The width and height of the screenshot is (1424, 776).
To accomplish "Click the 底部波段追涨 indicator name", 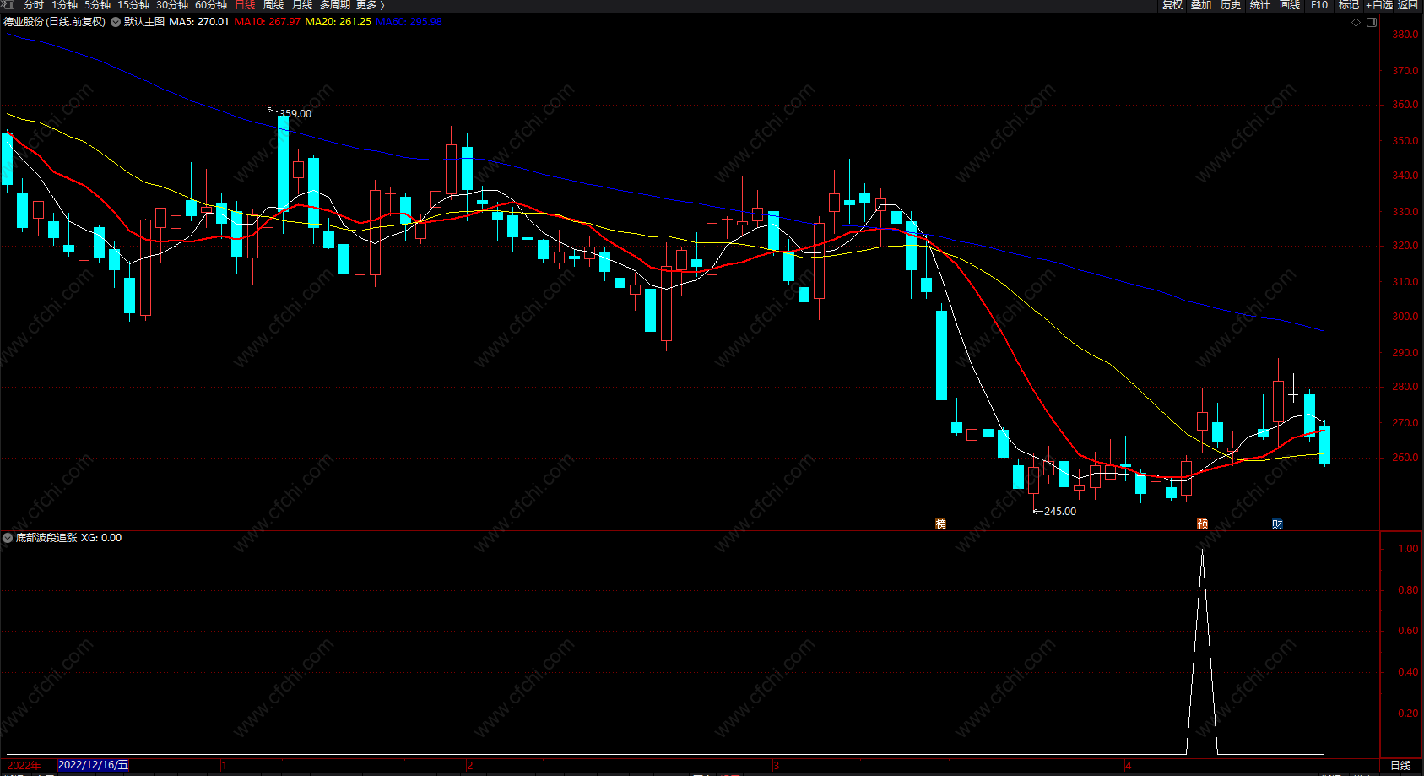I will click(x=46, y=538).
